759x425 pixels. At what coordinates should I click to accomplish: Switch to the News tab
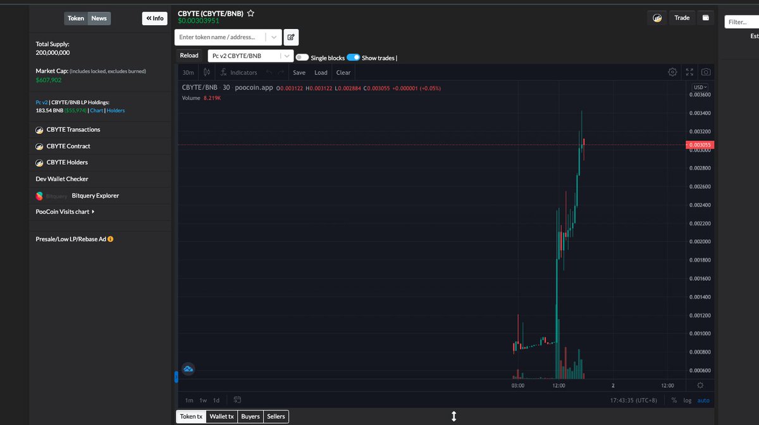[99, 18]
